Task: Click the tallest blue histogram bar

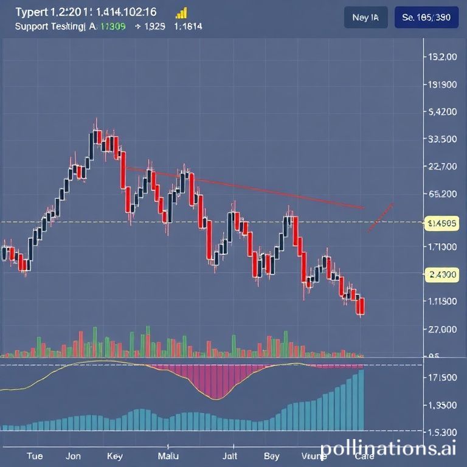Action: tap(361, 399)
